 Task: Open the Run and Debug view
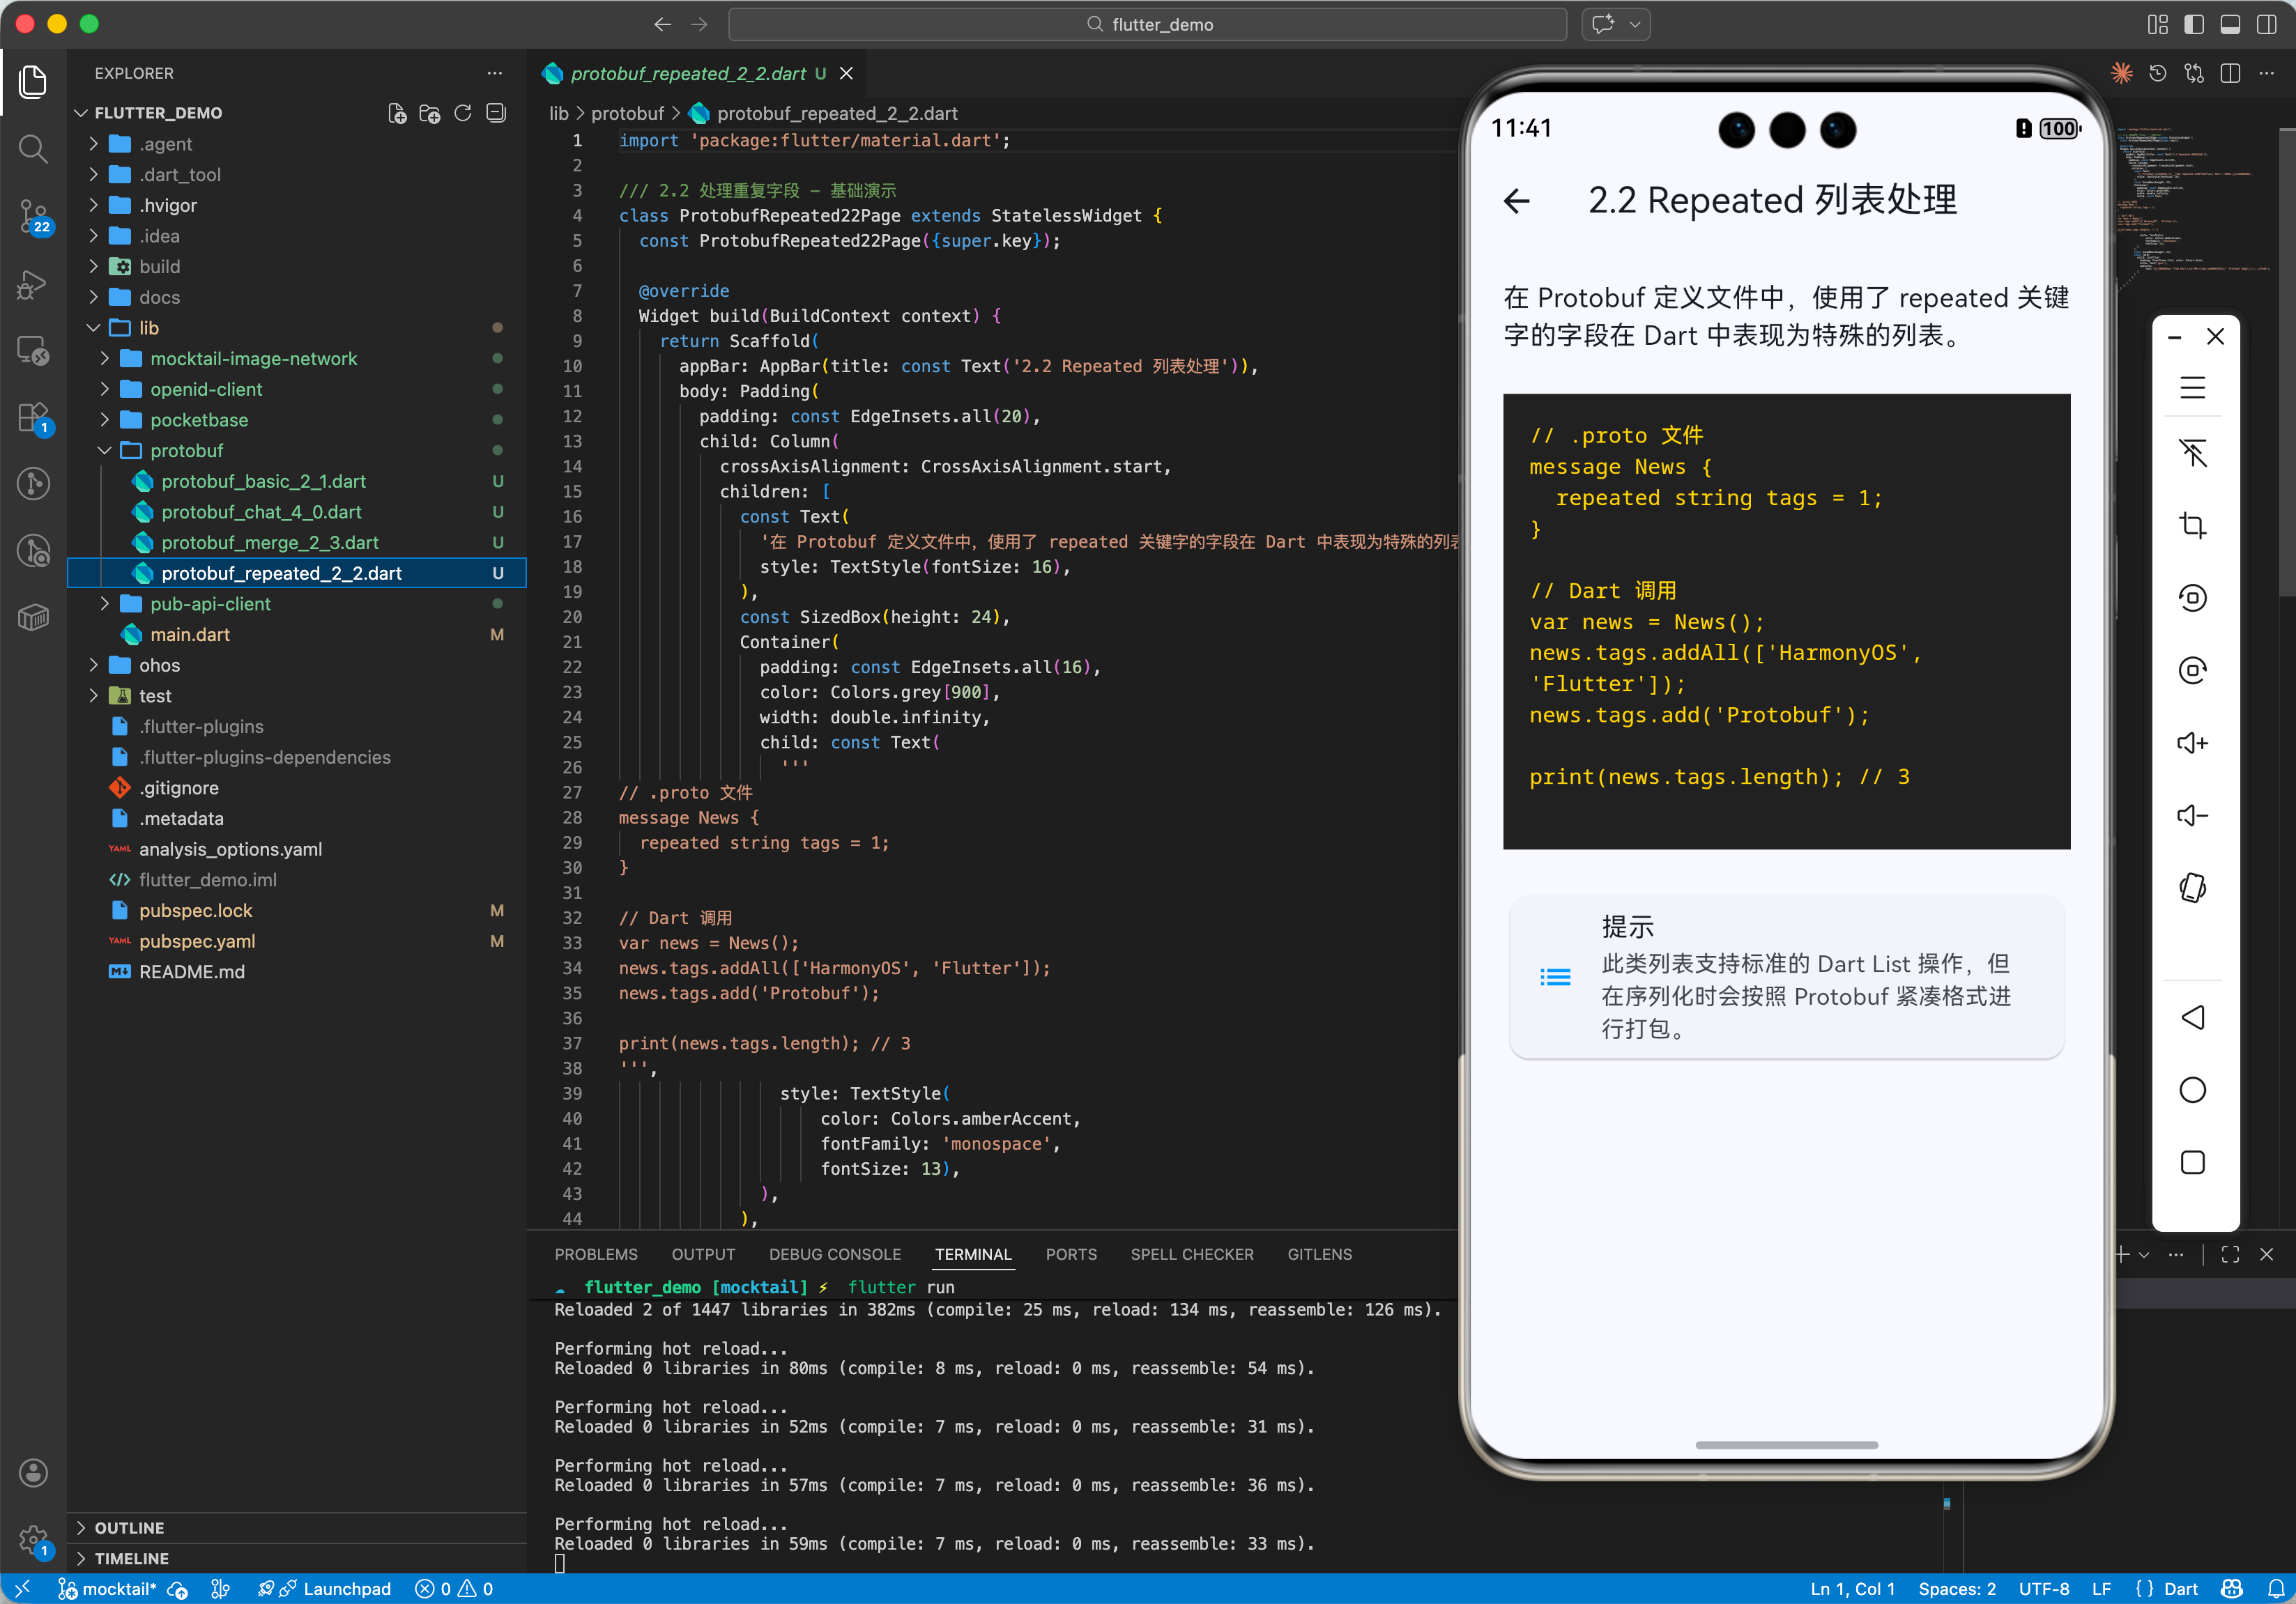(33, 283)
